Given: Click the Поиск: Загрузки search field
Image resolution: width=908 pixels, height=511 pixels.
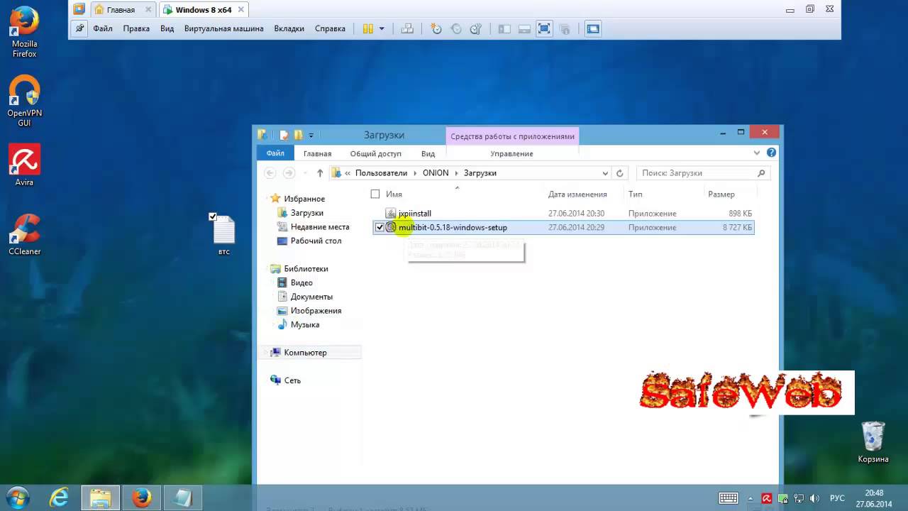Looking at the screenshot, I should pos(702,173).
